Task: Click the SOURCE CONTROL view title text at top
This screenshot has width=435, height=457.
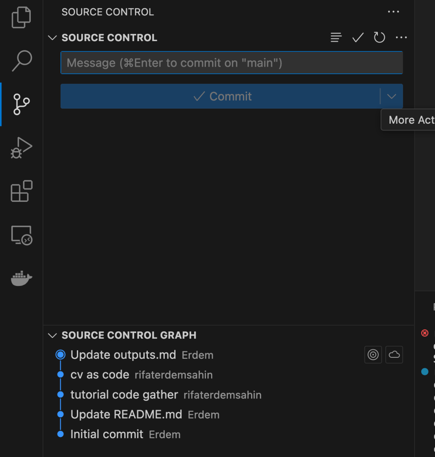Action: coord(108,12)
